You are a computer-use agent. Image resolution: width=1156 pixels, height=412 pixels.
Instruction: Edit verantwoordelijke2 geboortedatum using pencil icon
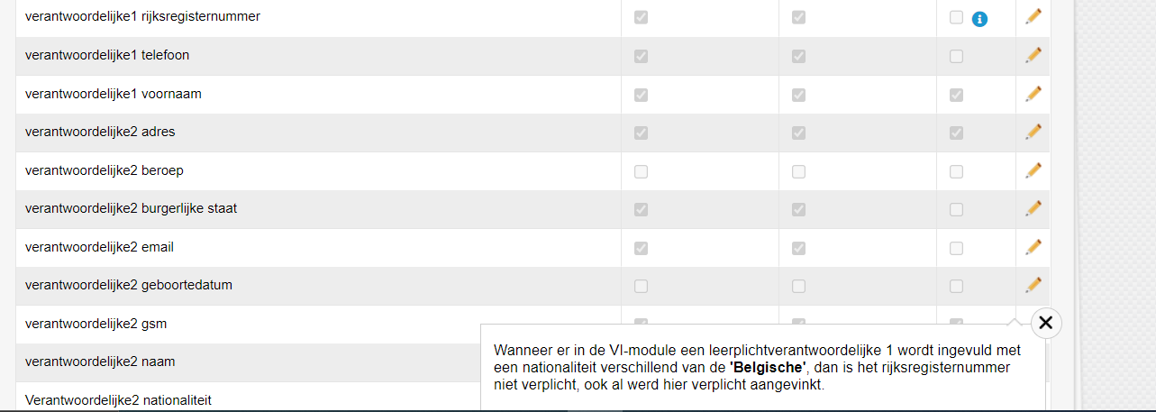1033,285
